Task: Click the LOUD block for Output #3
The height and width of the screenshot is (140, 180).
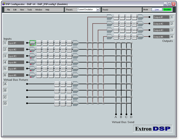Action: pos(116,30)
